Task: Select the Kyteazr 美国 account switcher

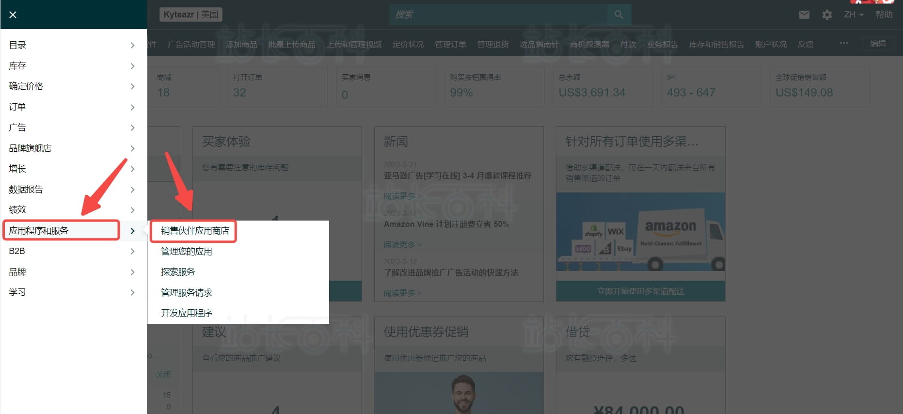Action: pyautogui.click(x=190, y=15)
